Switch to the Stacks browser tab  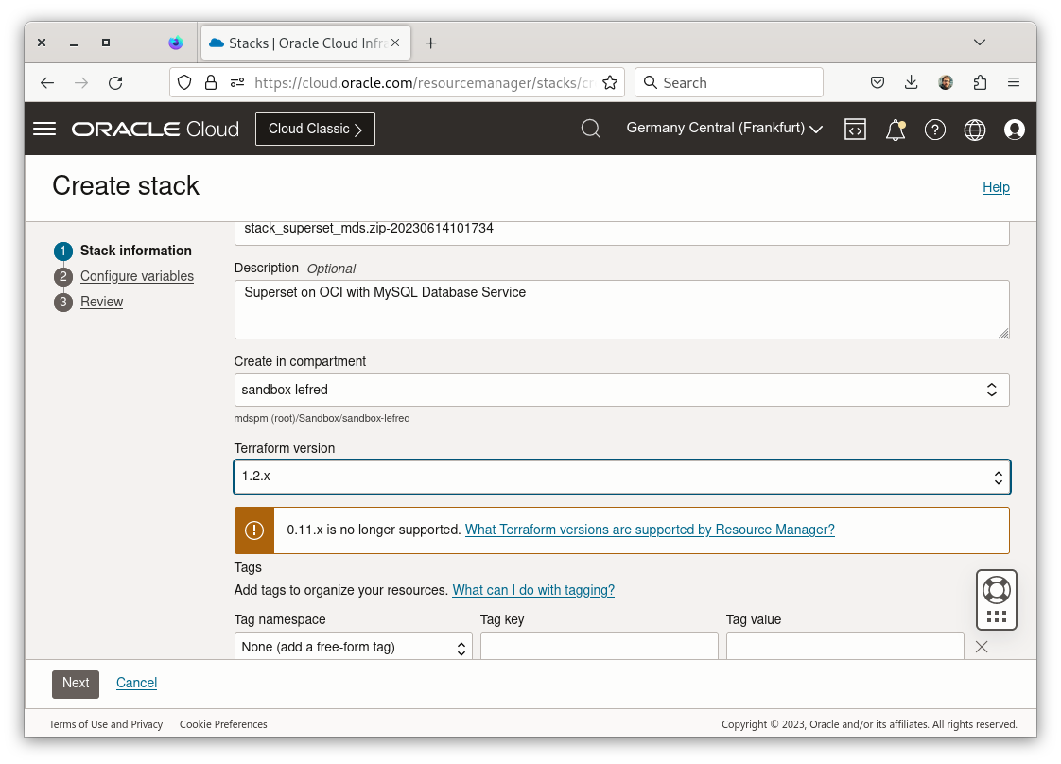(x=293, y=43)
